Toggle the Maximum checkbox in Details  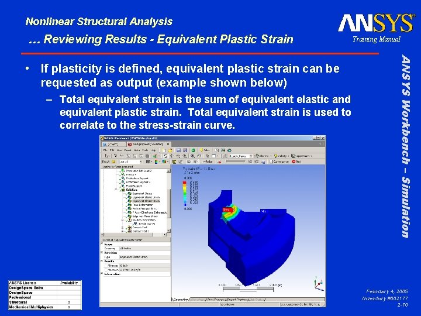[x=106, y=270]
